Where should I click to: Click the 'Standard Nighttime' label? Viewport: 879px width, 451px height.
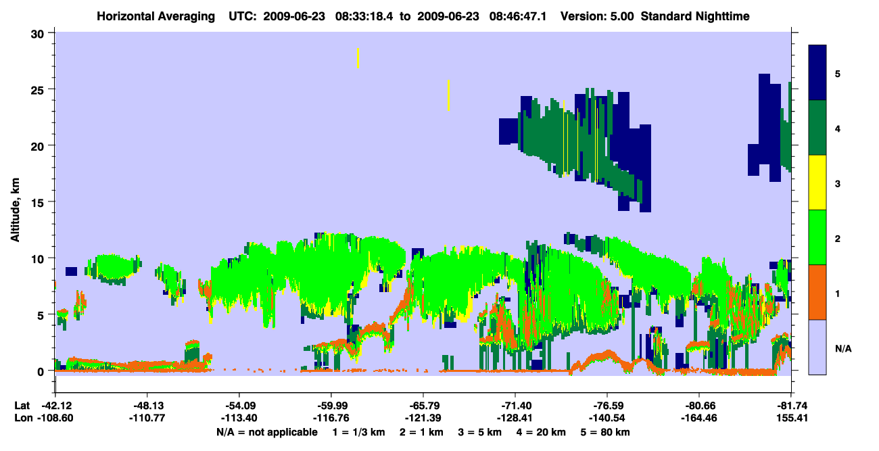click(x=694, y=16)
